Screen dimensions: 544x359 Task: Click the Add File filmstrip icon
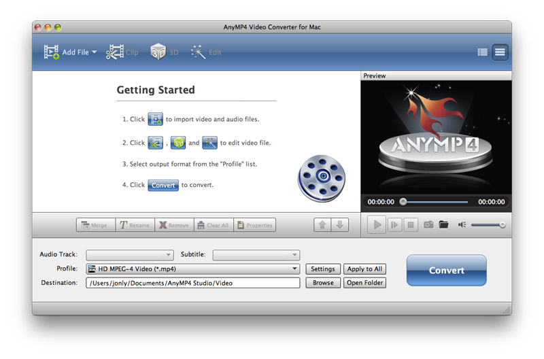point(51,52)
